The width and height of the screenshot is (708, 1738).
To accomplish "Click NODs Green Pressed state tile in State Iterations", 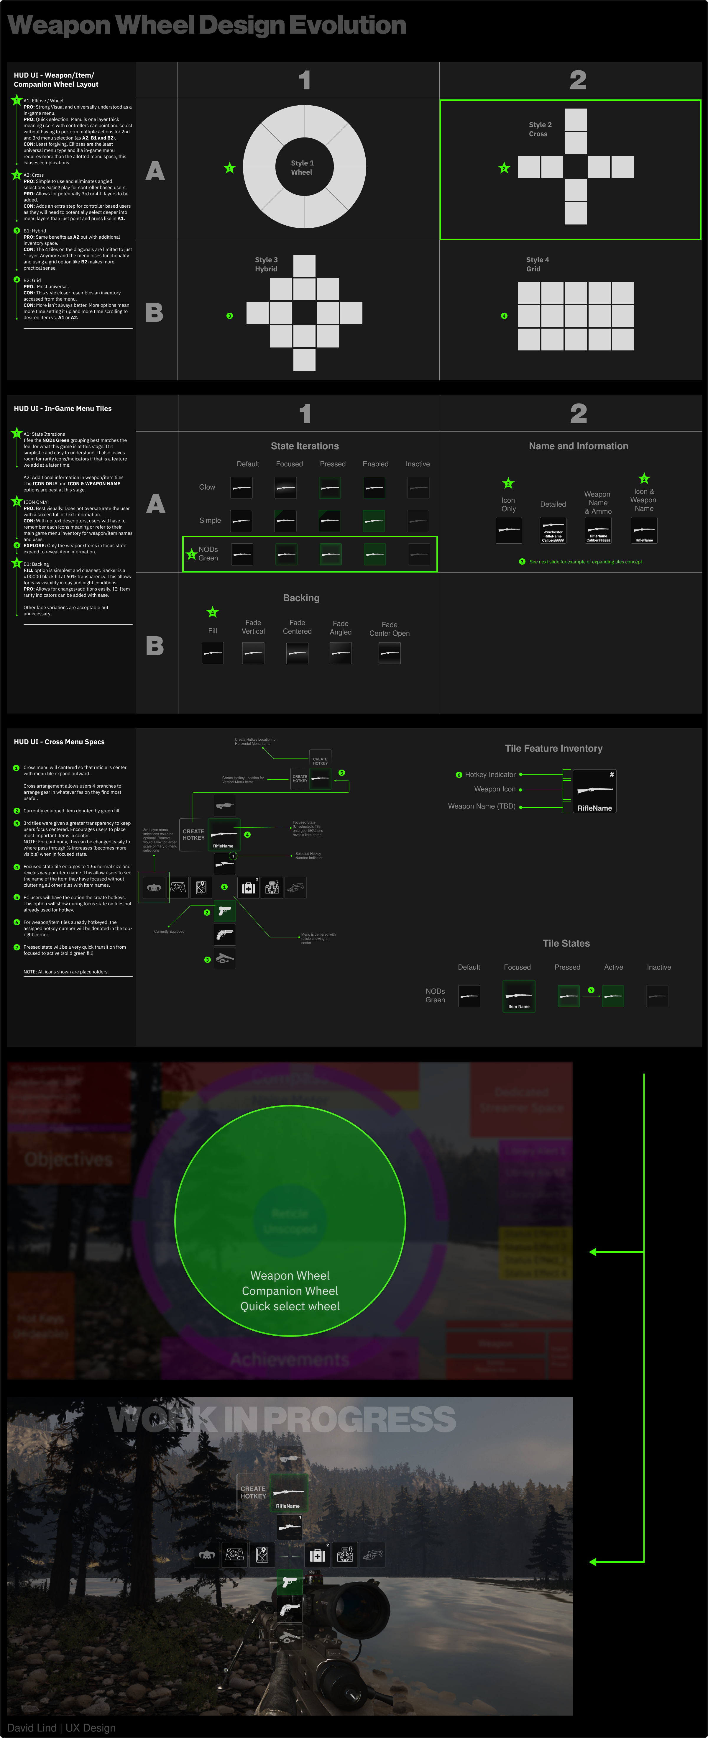I will click(x=330, y=554).
